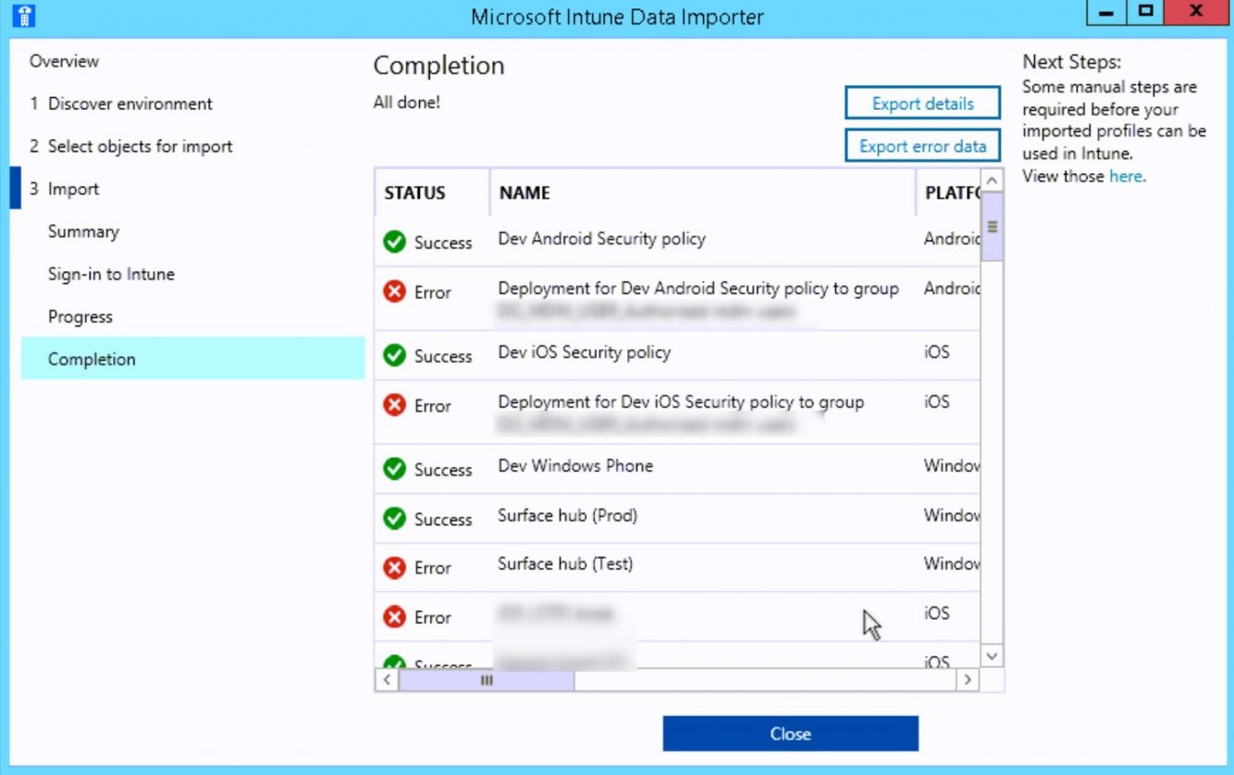
Task: Open the 'here' link under Next Steps
Action: 1127,177
